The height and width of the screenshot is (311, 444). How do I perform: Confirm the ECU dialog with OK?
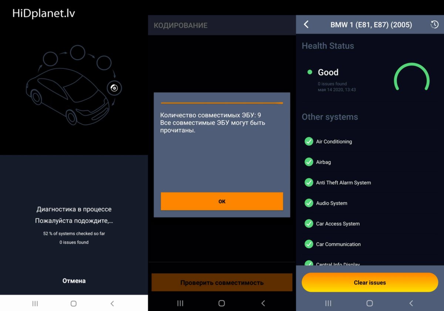coord(222,202)
